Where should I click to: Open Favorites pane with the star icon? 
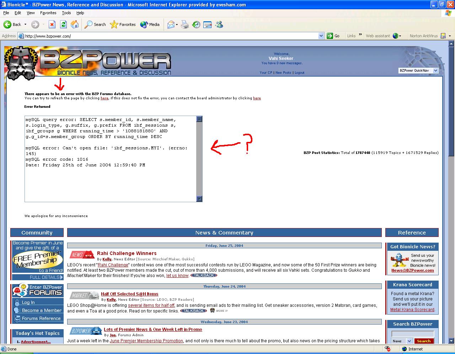(x=123, y=24)
